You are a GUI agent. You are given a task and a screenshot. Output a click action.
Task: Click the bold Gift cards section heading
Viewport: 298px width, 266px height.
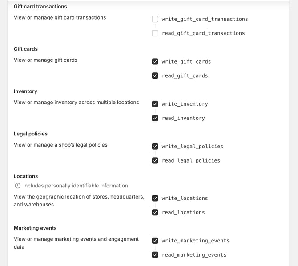click(26, 49)
